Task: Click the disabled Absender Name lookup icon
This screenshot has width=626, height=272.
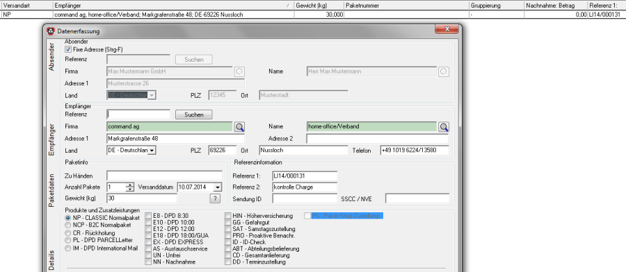Action: coord(444,71)
